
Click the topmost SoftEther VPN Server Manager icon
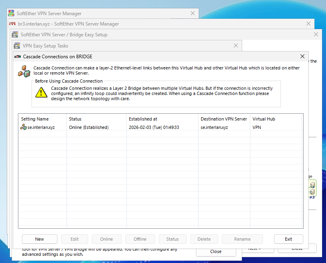tap(11, 14)
